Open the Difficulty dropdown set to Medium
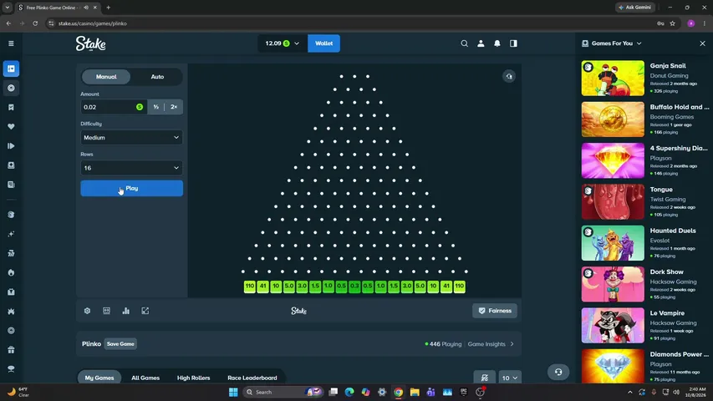The image size is (713, 401). (x=132, y=137)
